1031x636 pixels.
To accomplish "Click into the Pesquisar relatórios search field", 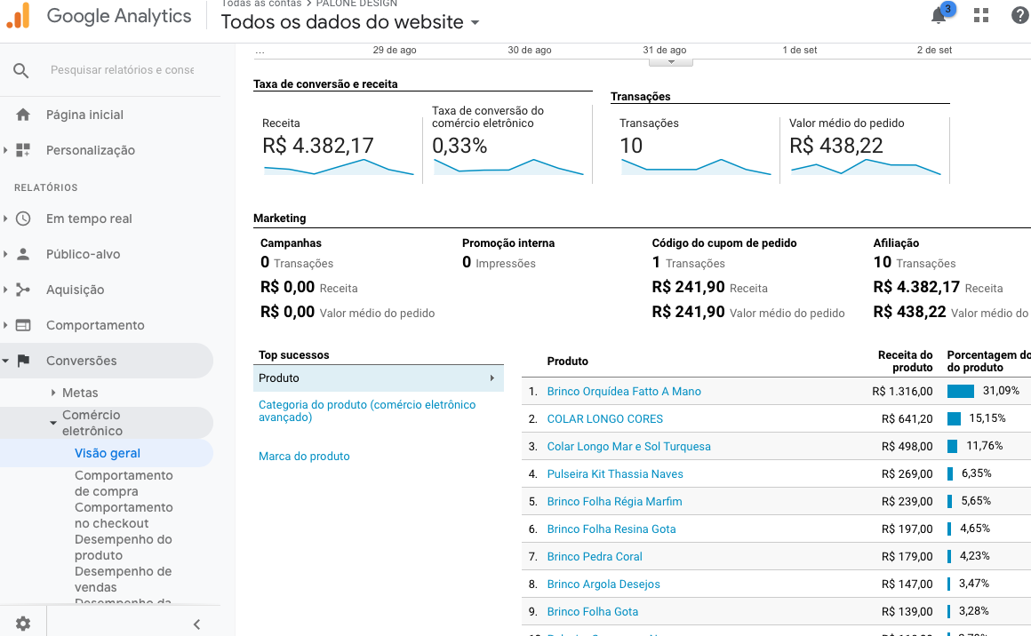I will pyautogui.click(x=123, y=70).
